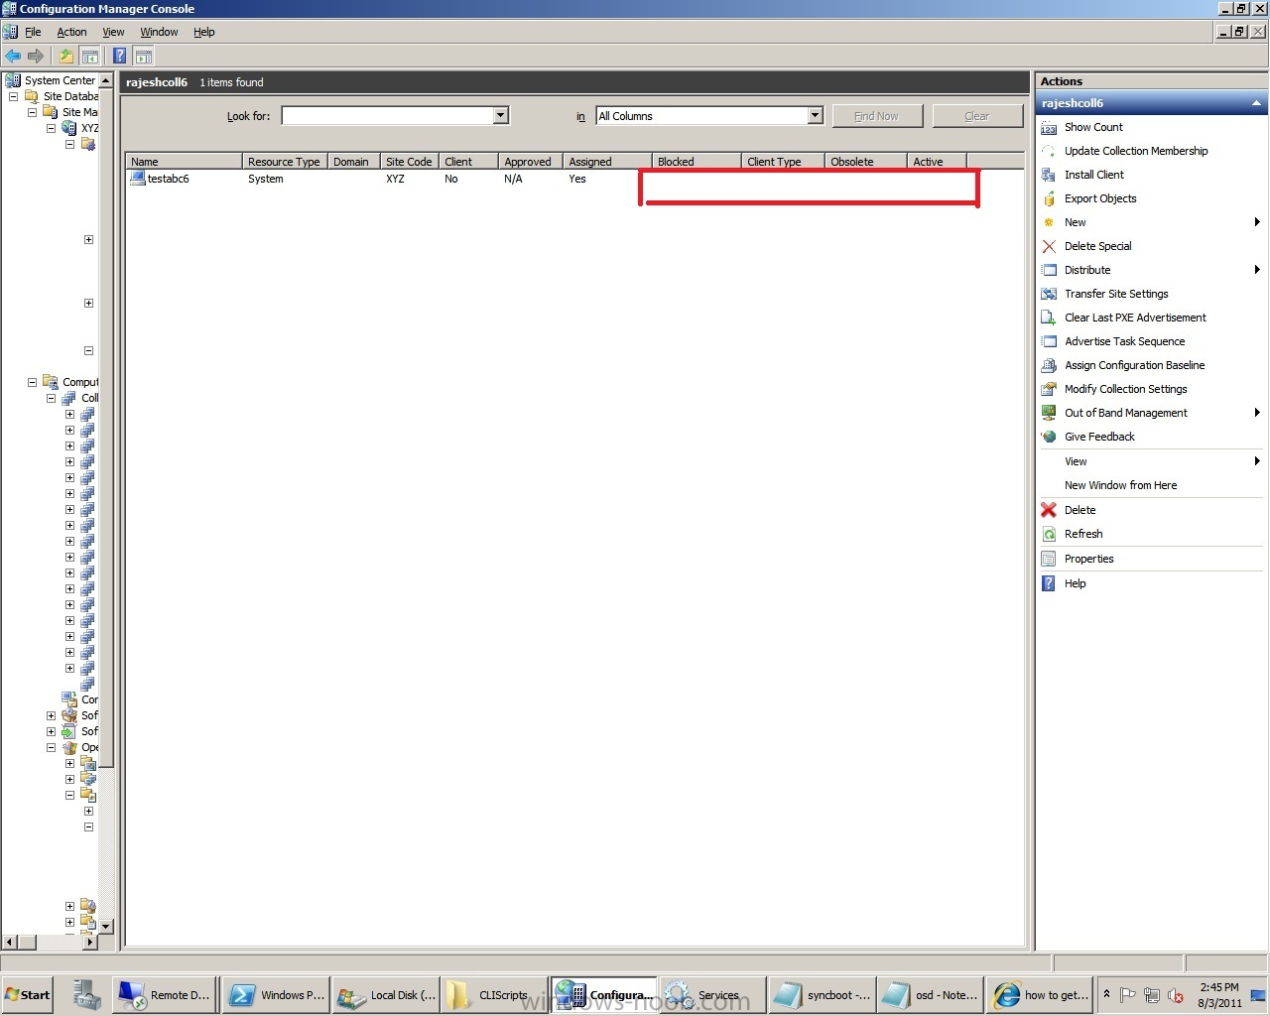Open the Action menu
1270x1016 pixels.
(71, 32)
